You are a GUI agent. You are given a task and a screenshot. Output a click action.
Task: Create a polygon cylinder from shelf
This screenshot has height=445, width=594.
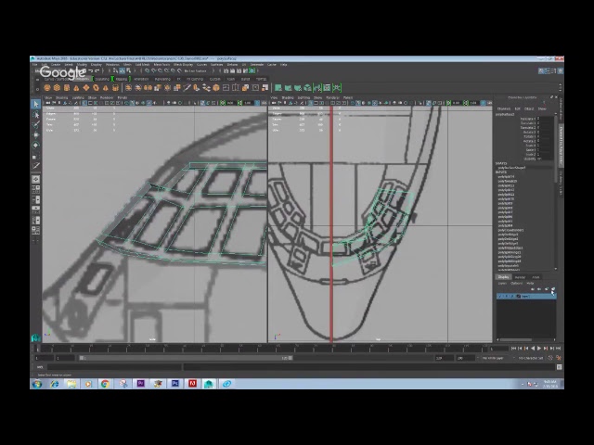point(67,88)
